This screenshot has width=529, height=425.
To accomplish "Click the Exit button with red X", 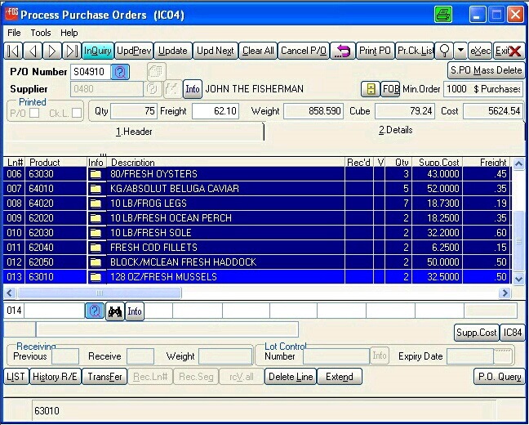I will [509, 51].
